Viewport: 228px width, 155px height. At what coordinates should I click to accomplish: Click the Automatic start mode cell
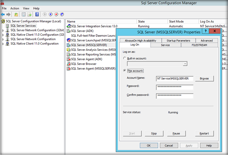[176, 26]
